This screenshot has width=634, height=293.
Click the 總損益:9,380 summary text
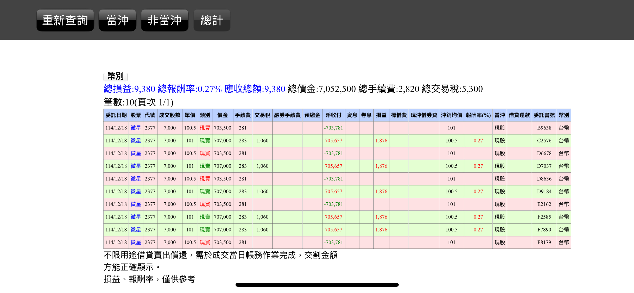129,89
